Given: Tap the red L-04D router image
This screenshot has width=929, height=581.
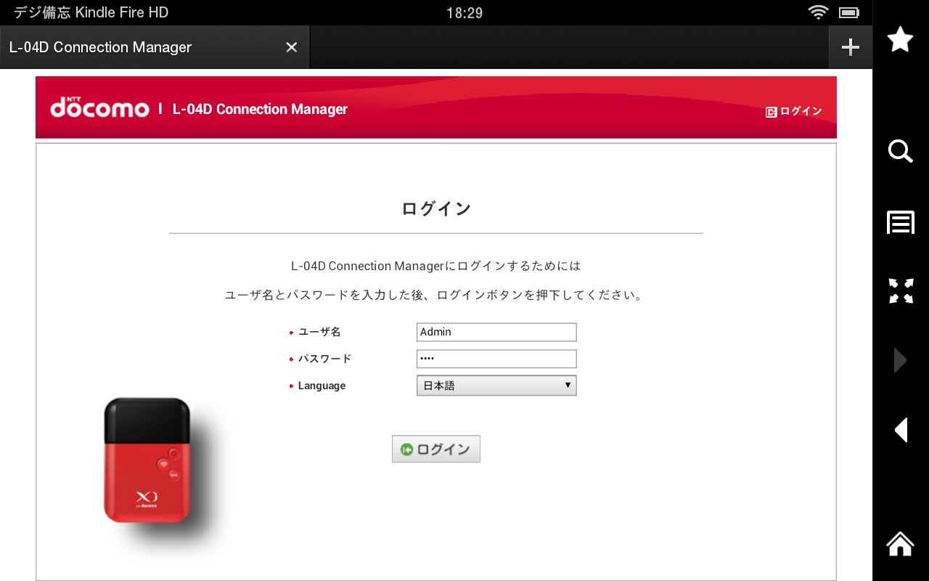Looking at the screenshot, I should (147, 460).
